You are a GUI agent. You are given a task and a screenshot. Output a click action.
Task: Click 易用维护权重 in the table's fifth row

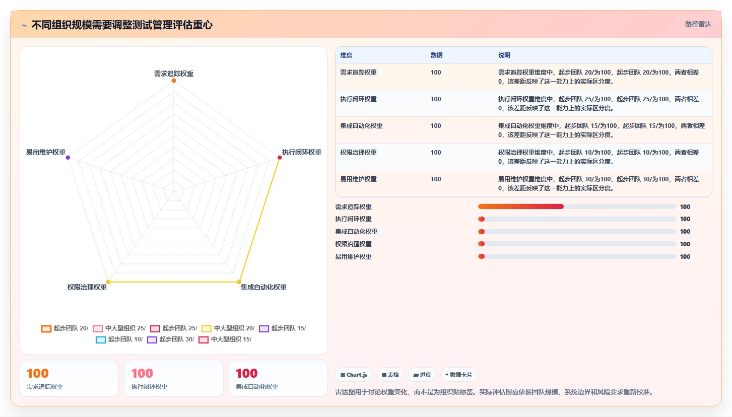pos(358,179)
